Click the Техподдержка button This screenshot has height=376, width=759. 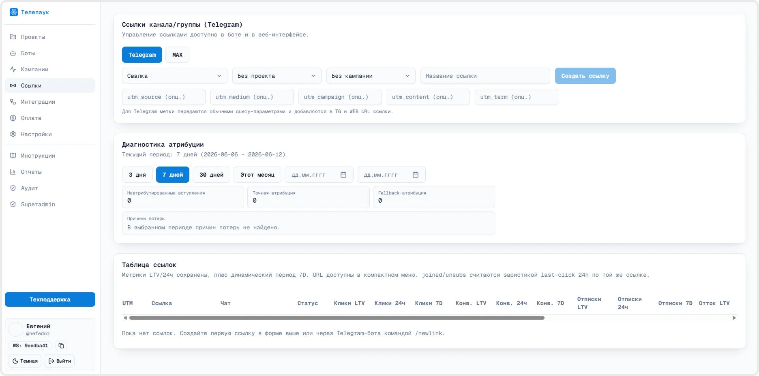[50, 299]
